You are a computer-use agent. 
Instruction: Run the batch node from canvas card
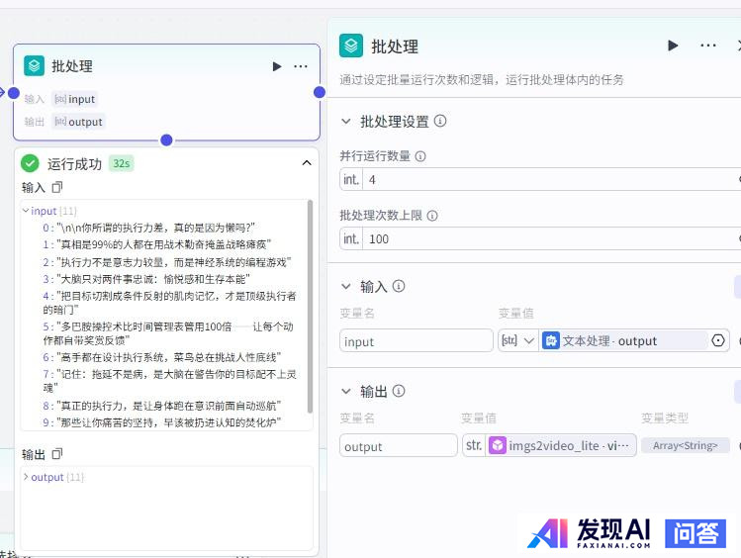click(x=277, y=66)
